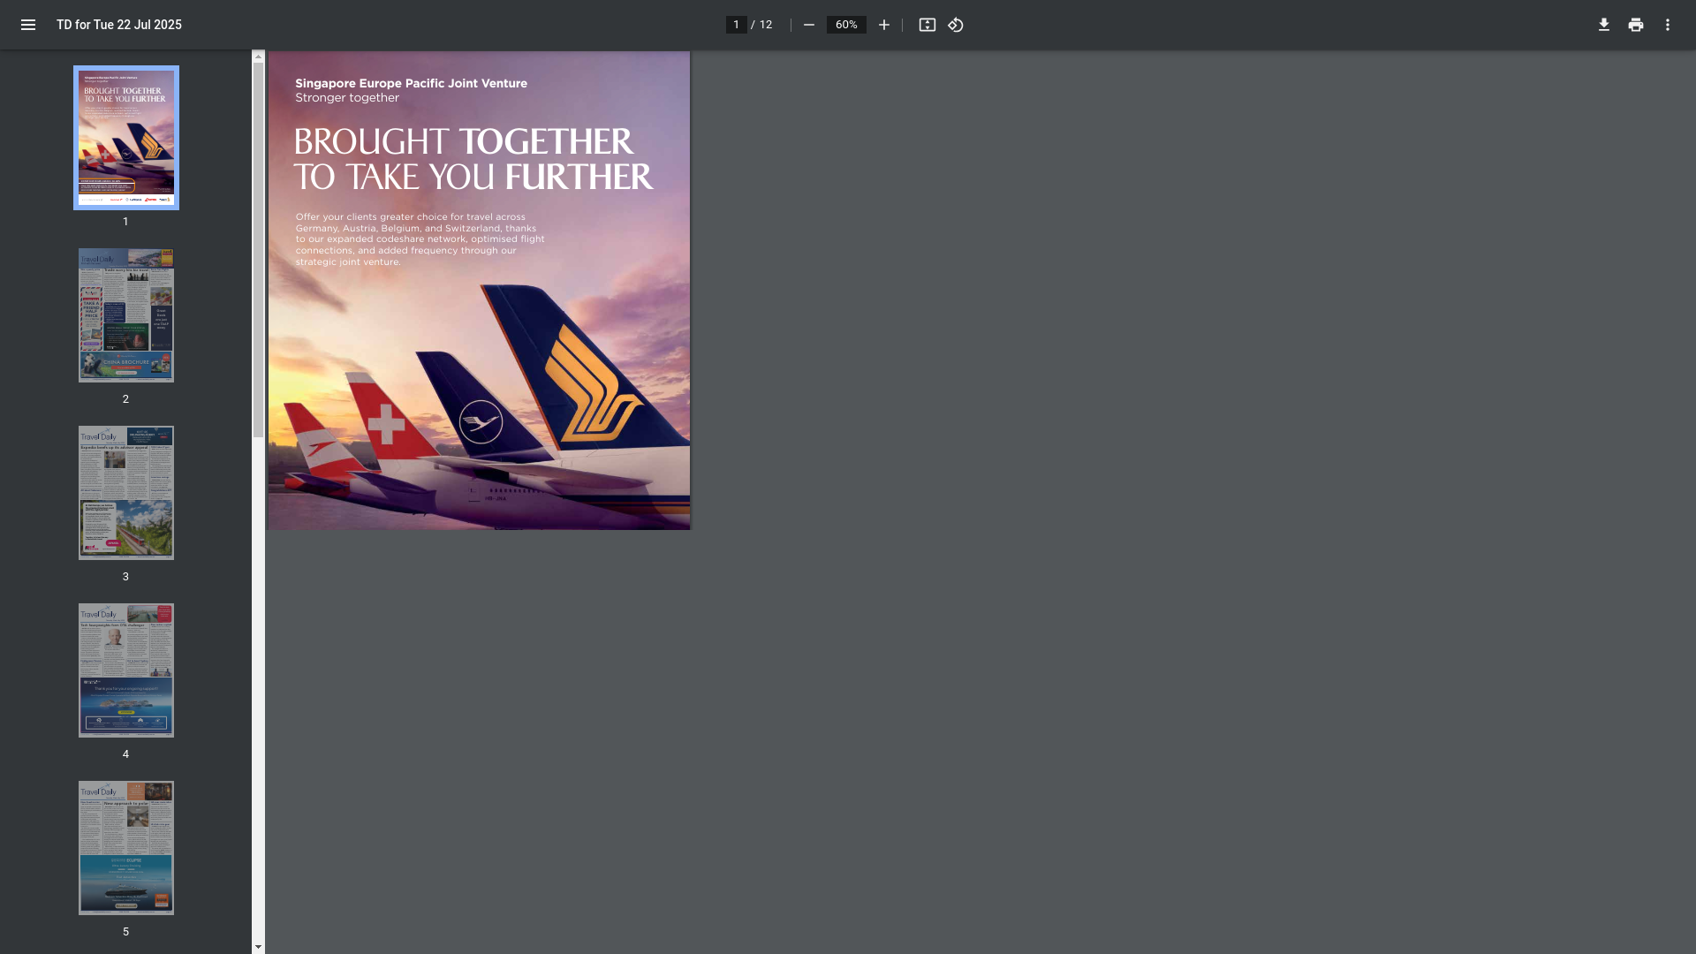Select page 5 thumbnail

(x=126, y=848)
